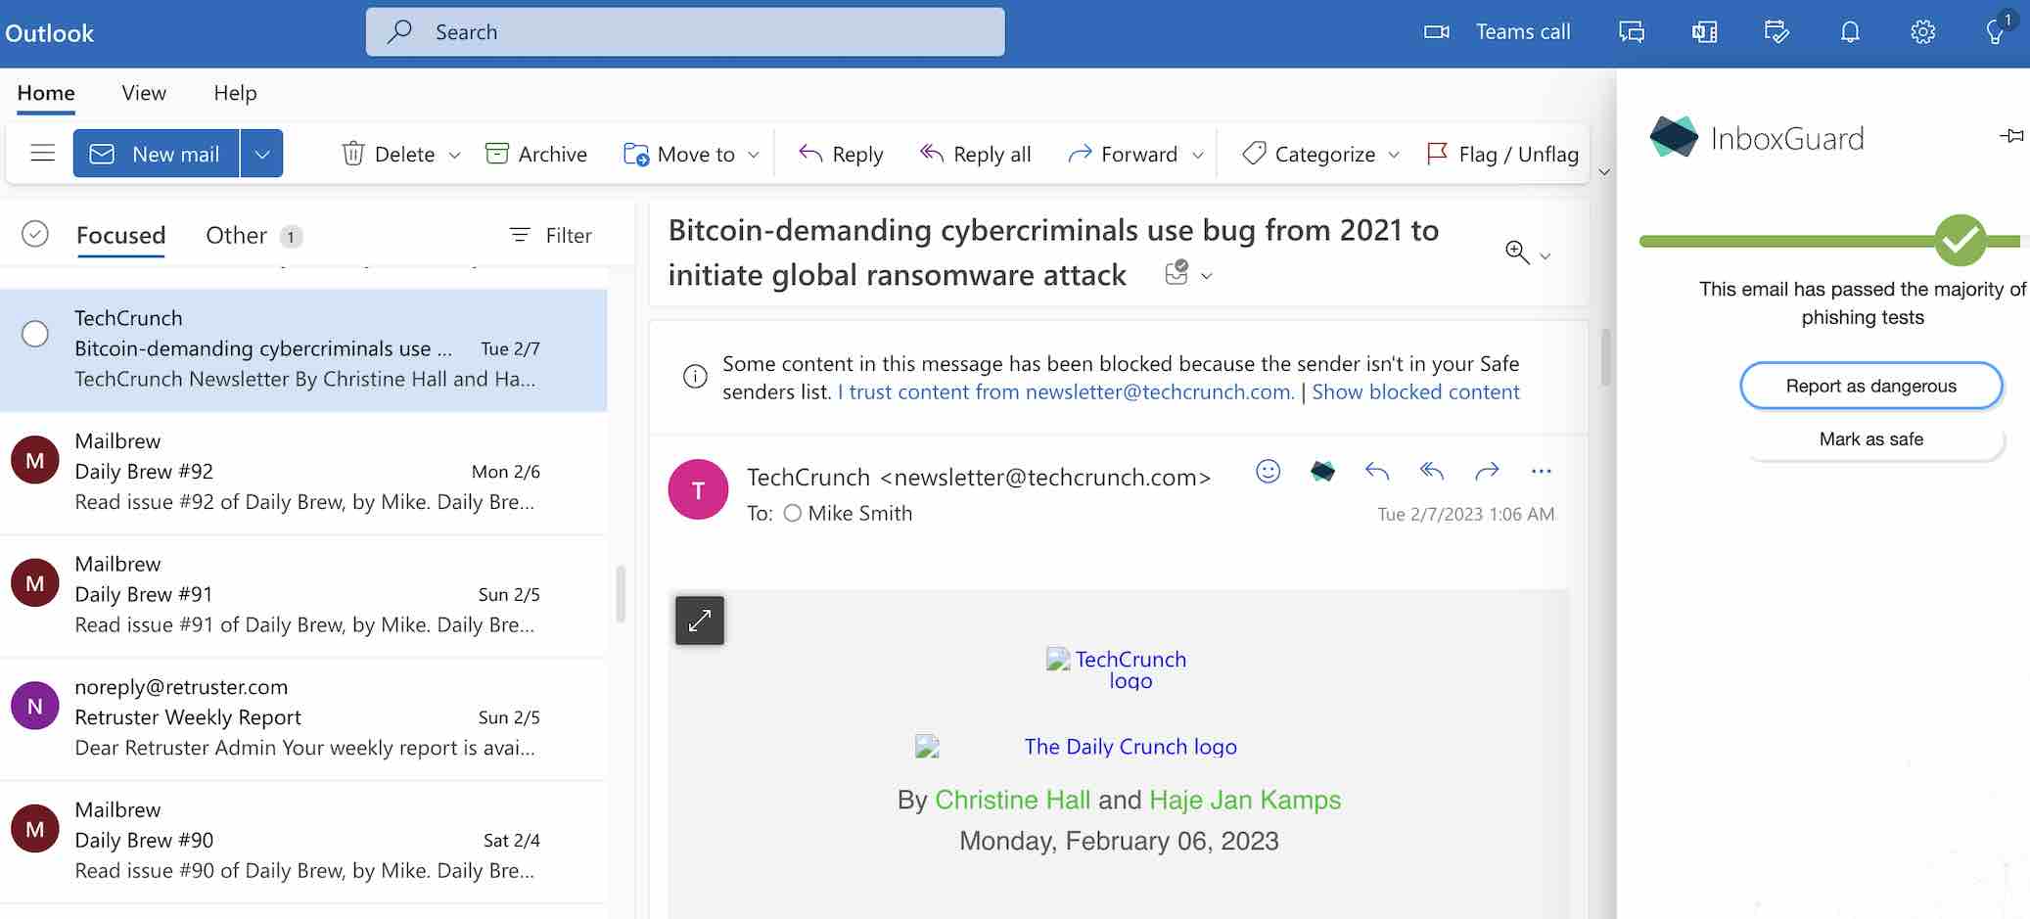Screen dimensions: 2030x919
Task: Click the Teams call video camera icon
Action: pos(1436,32)
